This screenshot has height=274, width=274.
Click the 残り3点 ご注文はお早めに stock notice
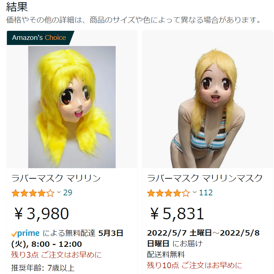(x=56, y=255)
